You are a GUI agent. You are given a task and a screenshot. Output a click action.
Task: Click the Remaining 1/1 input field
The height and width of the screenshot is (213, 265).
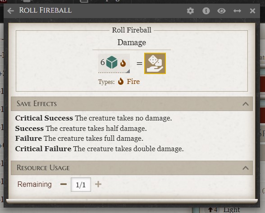click(x=81, y=185)
